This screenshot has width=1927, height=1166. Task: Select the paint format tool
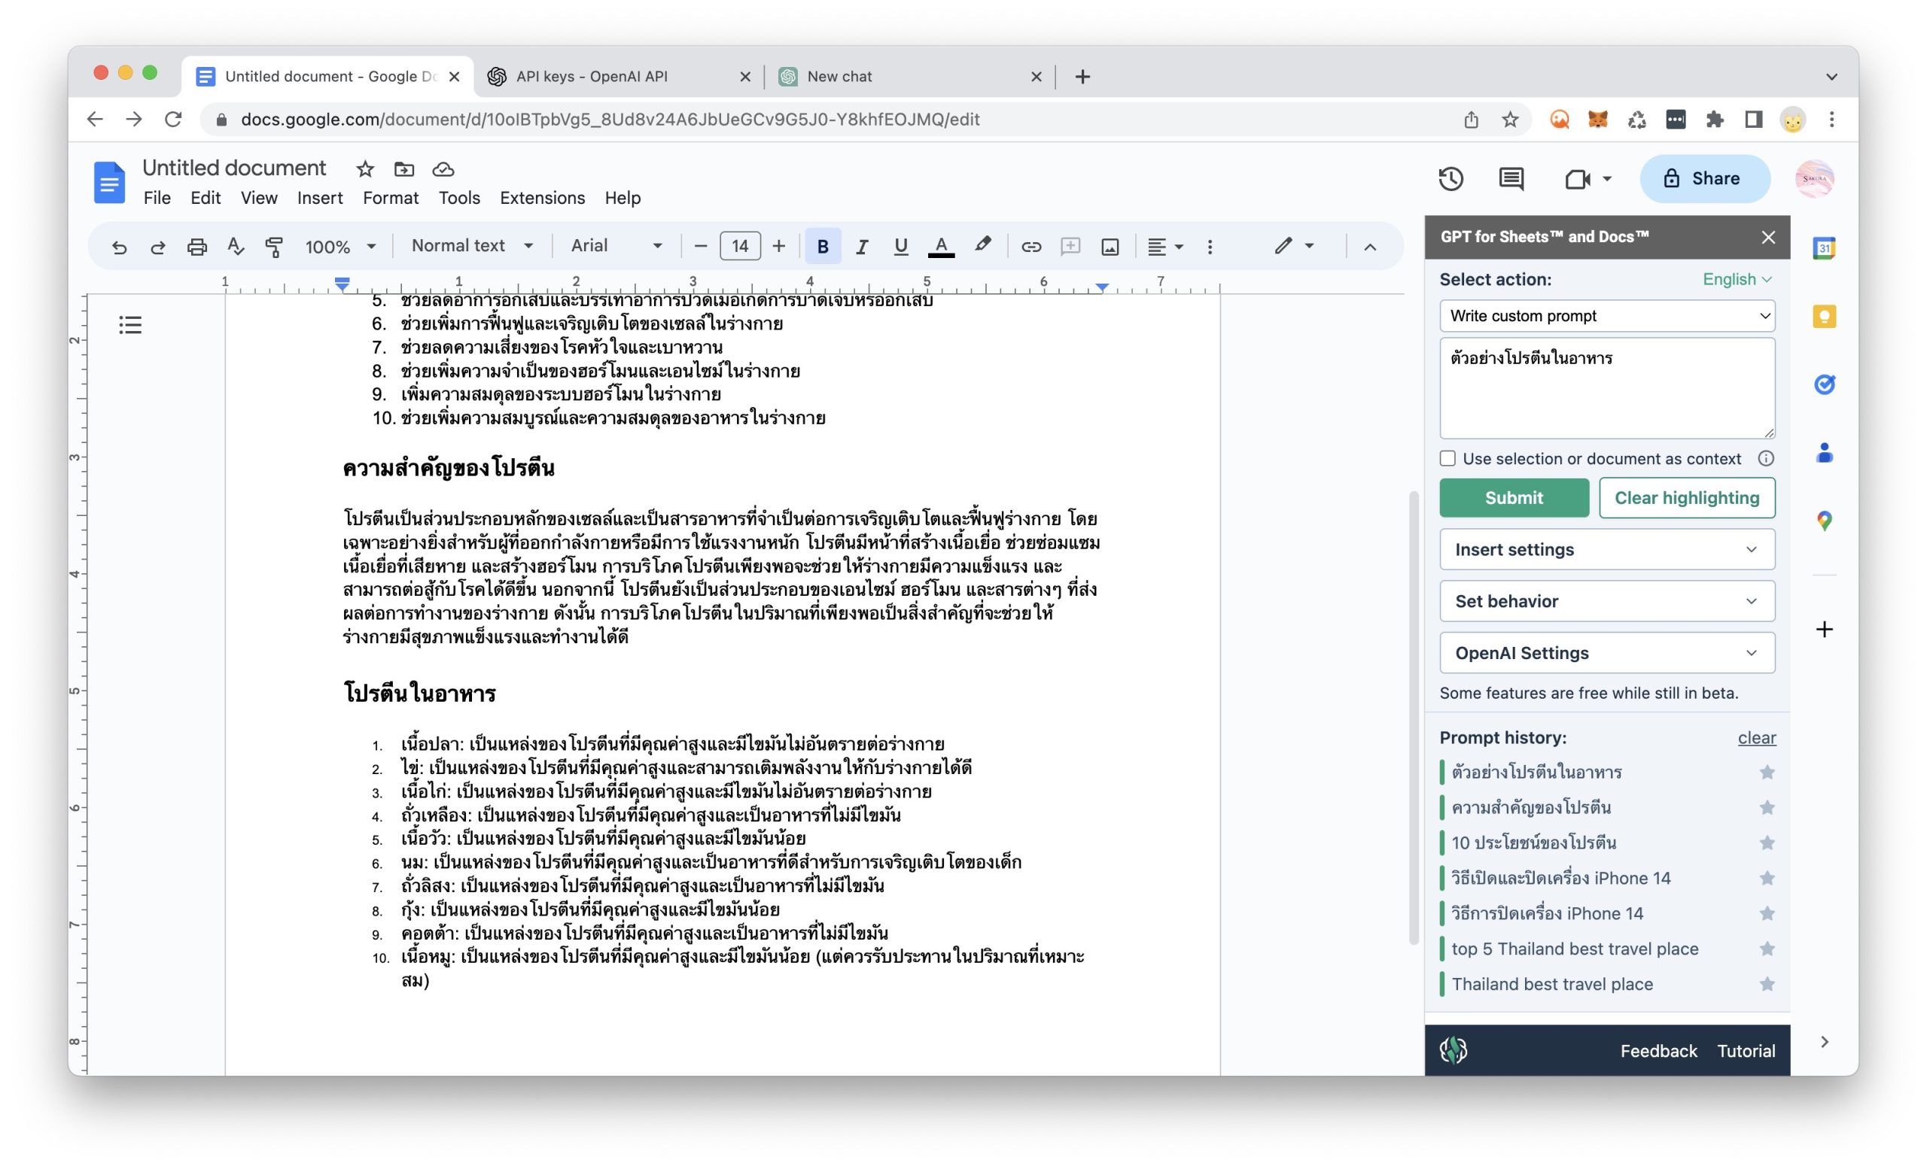274,247
